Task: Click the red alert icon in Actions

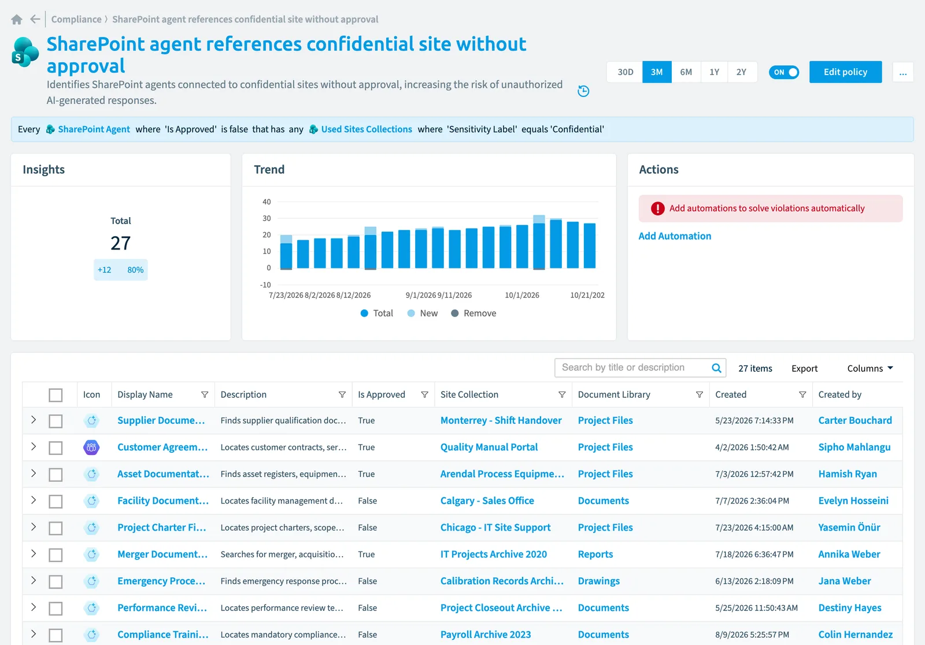Action: pos(658,208)
